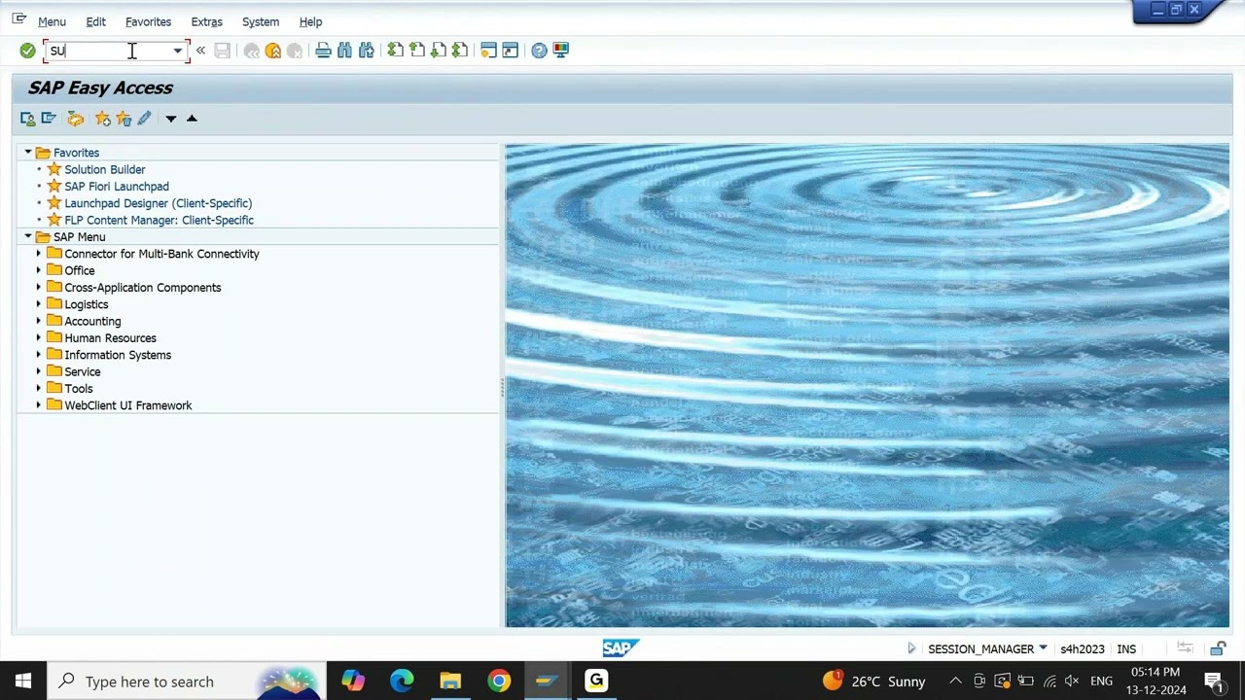Viewport: 1245px width, 700px height.
Task: Click the Back arrow icon in the toolbar
Action: pyautogui.click(x=252, y=51)
